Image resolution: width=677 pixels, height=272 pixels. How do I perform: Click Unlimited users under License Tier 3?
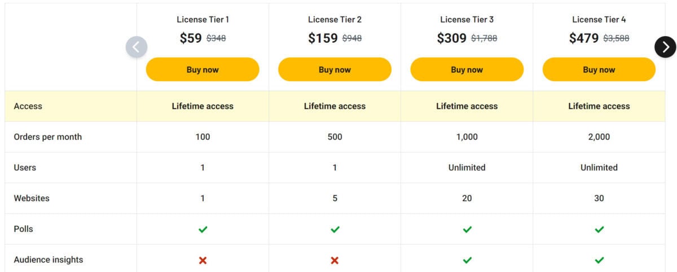pyautogui.click(x=467, y=167)
